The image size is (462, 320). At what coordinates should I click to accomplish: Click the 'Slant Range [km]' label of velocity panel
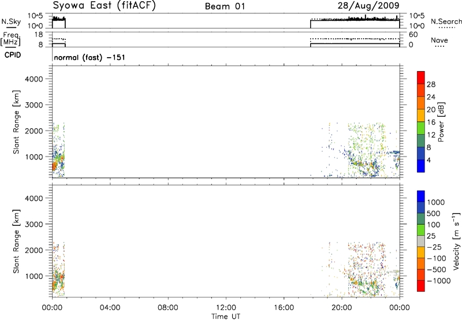point(16,241)
